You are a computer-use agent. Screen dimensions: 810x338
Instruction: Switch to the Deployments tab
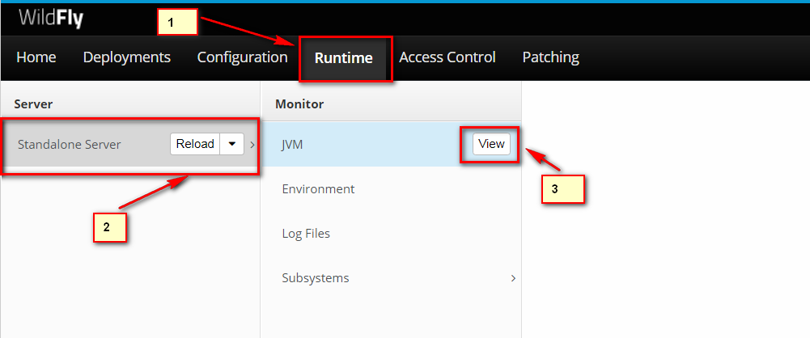click(x=126, y=57)
